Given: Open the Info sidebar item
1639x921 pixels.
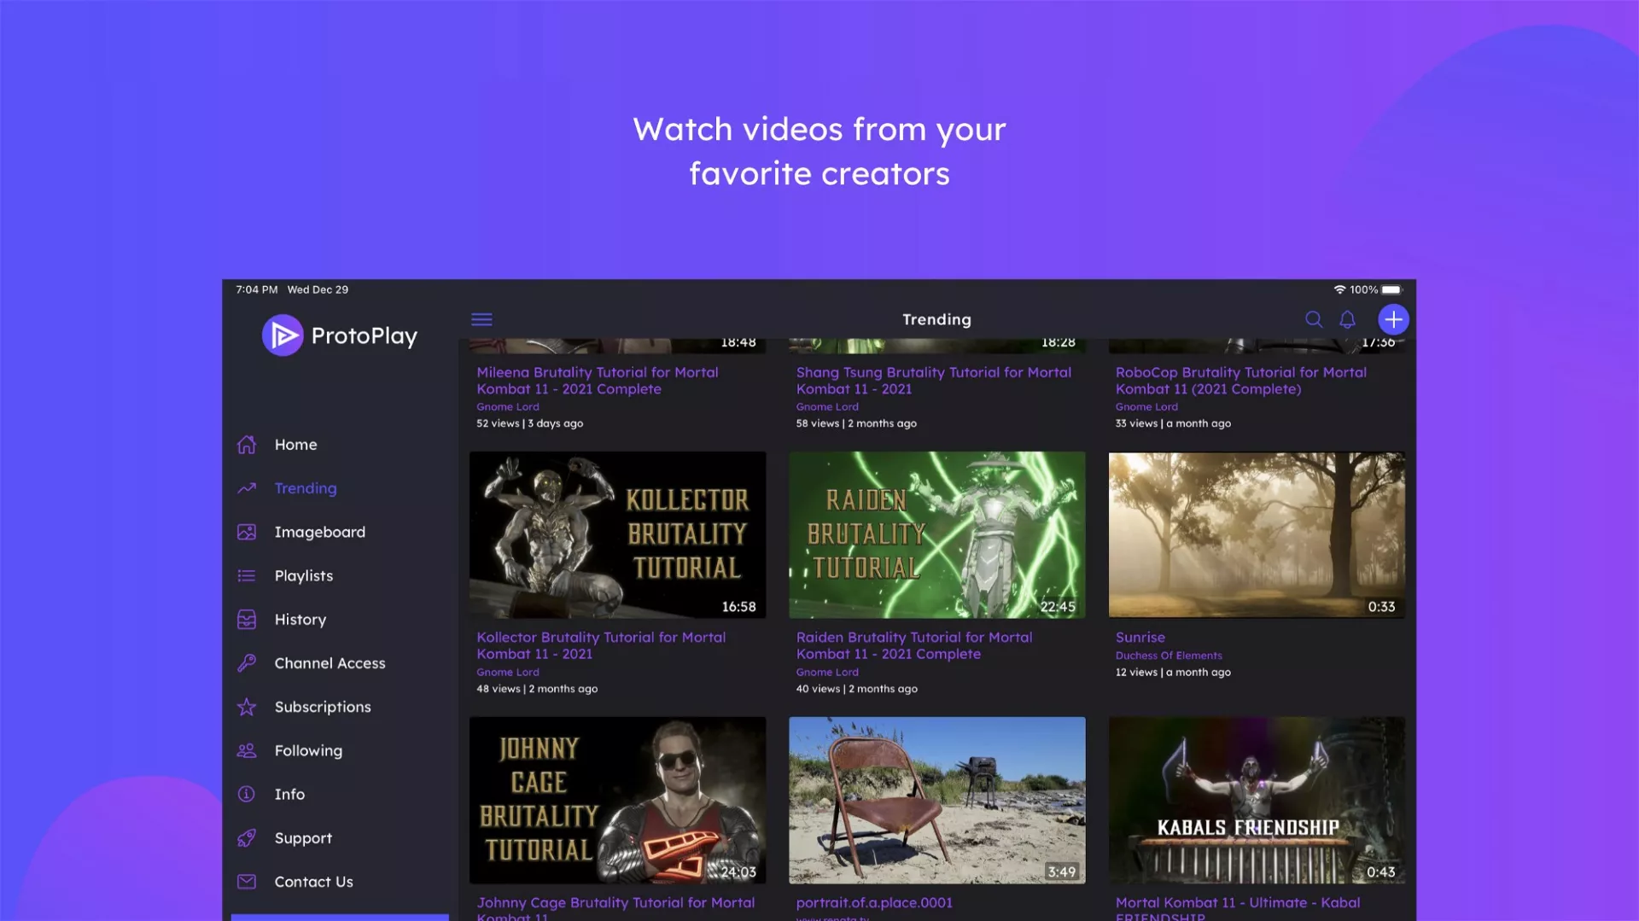Looking at the screenshot, I should click(x=289, y=794).
